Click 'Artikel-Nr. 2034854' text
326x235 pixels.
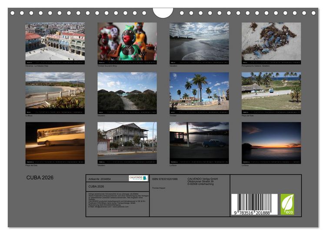tap(100, 179)
